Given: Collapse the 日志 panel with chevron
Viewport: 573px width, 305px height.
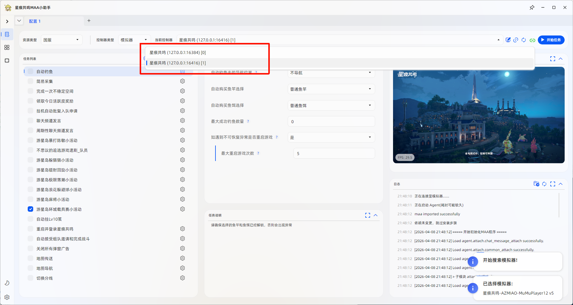Looking at the screenshot, I should pyautogui.click(x=561, y=184).
